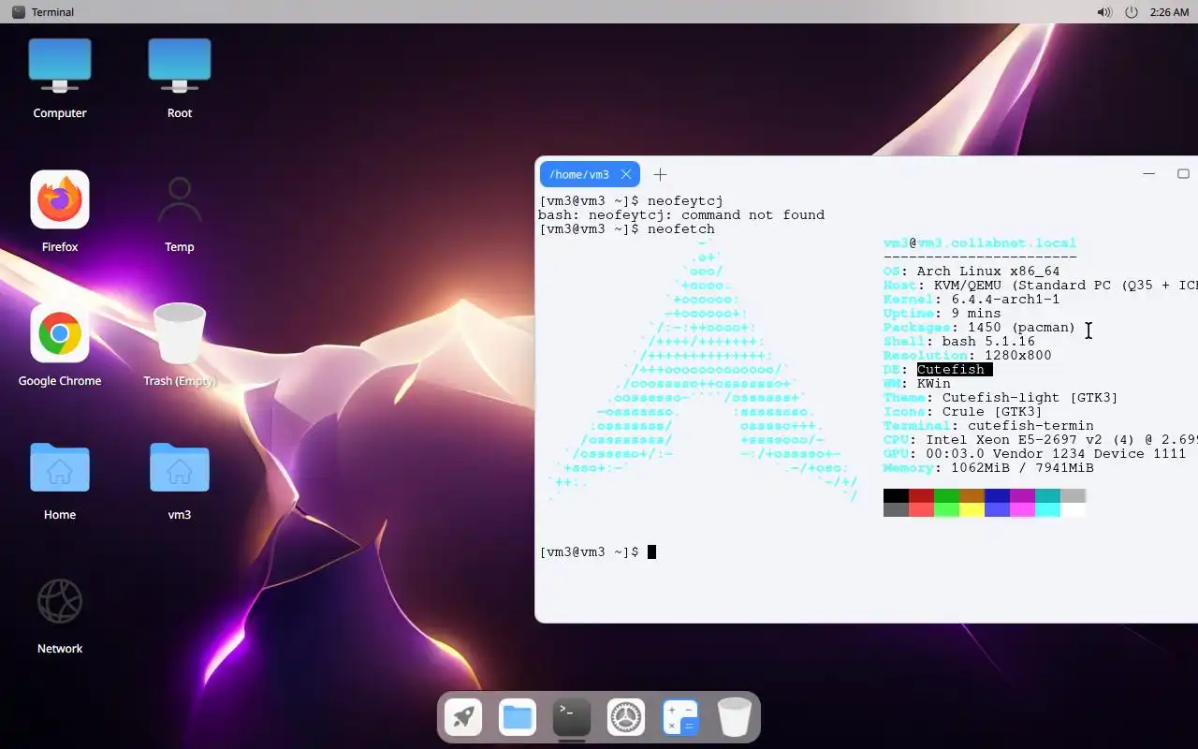1198x749 pixels.
Task: Click the 2:26 AM clock
Action: pos(1169,12)
